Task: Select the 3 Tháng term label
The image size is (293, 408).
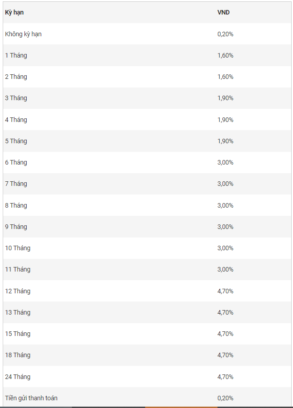Action: click(16, 98)
